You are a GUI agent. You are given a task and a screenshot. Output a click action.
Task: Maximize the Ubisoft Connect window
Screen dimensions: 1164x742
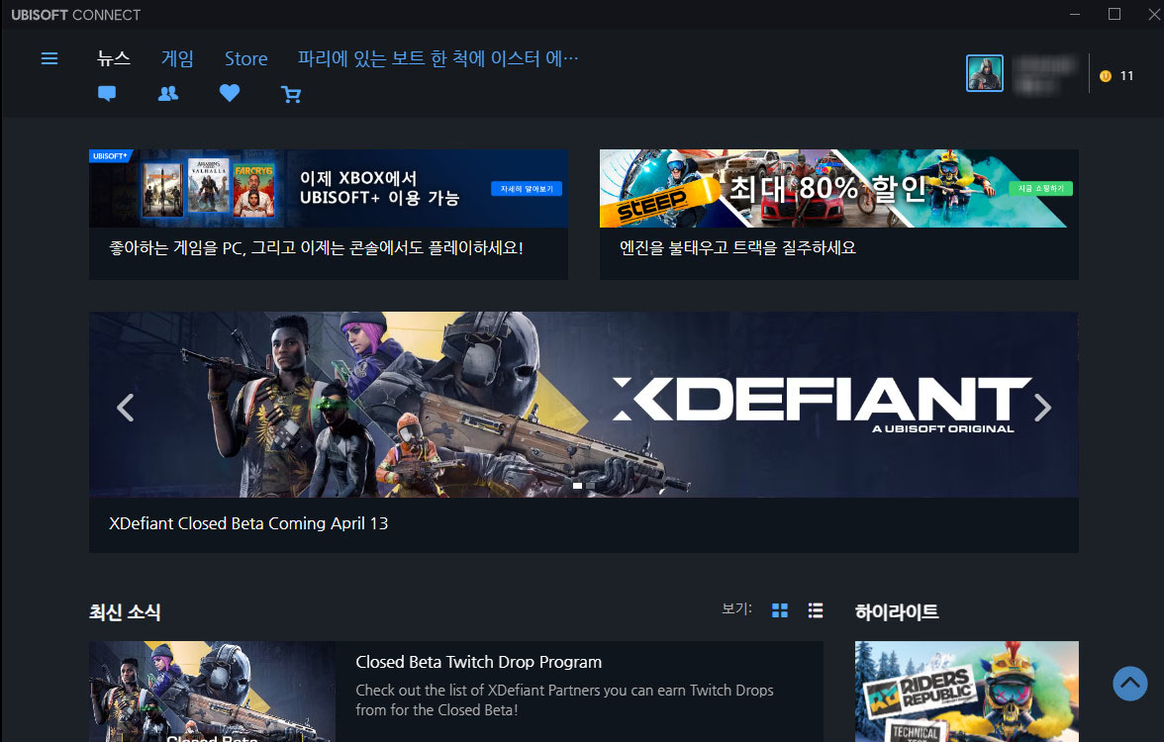1115,14
